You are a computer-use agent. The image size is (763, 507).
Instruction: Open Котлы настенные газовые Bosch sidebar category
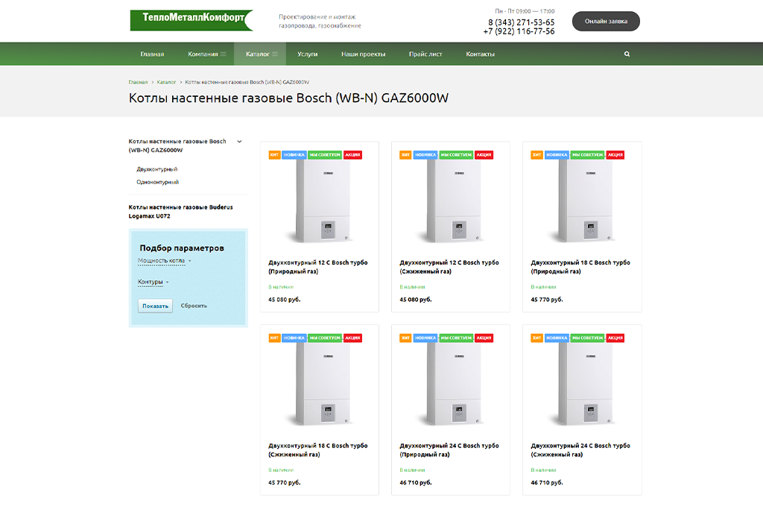(177, 145)
